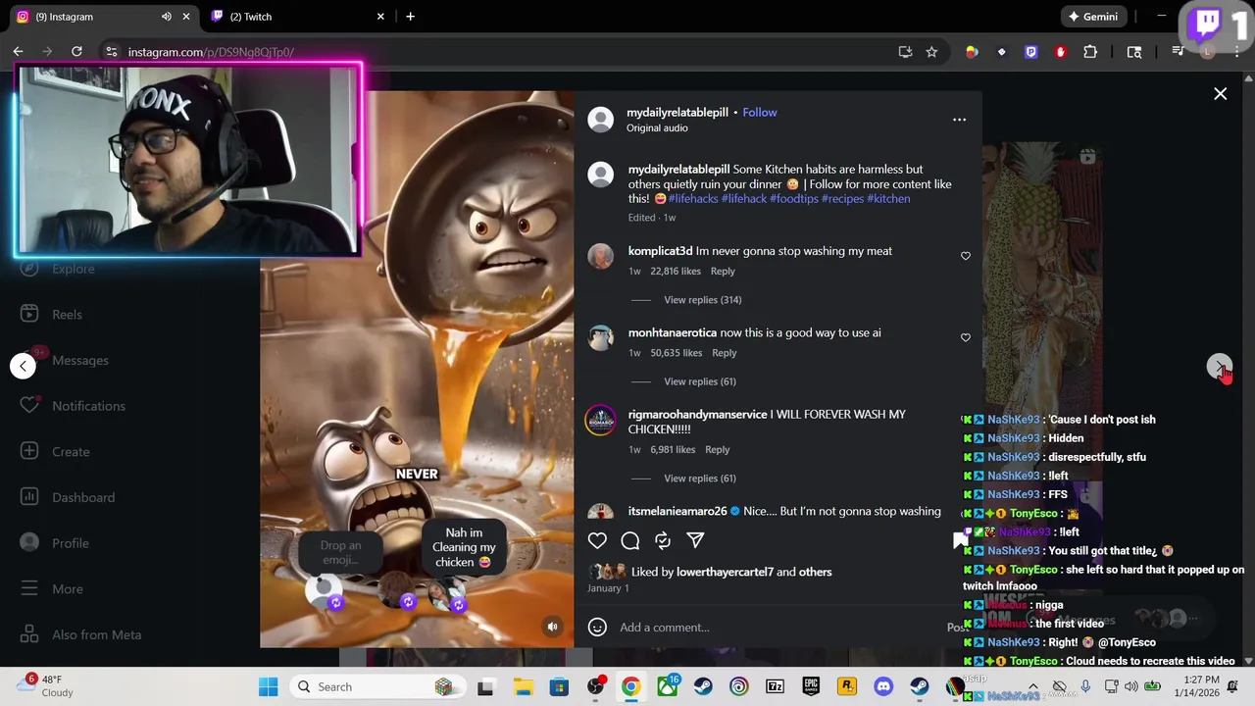Open Windows Start menu
The image size is (1255, 706).
coord(268,687)
